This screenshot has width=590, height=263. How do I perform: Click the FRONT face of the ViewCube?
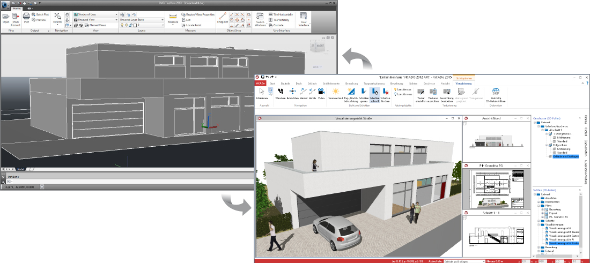point(319,46)
